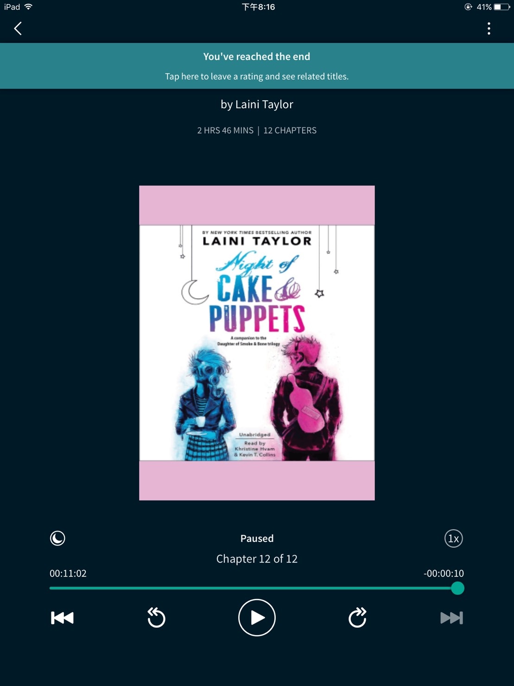Screen dimensions: 514x686
Task: Open the sleep timer moon icon
Action: 57,539
